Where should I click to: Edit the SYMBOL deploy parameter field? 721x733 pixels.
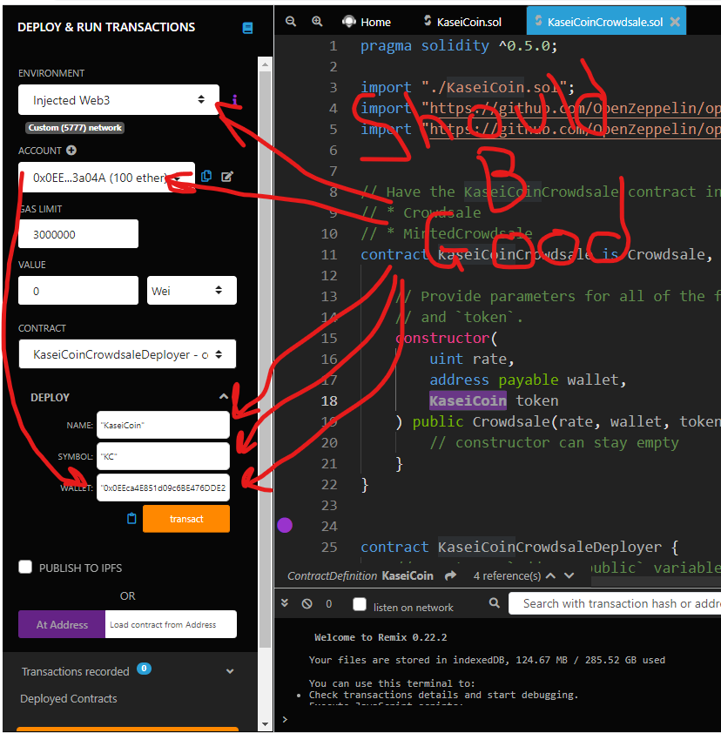(x=163, y=456)
